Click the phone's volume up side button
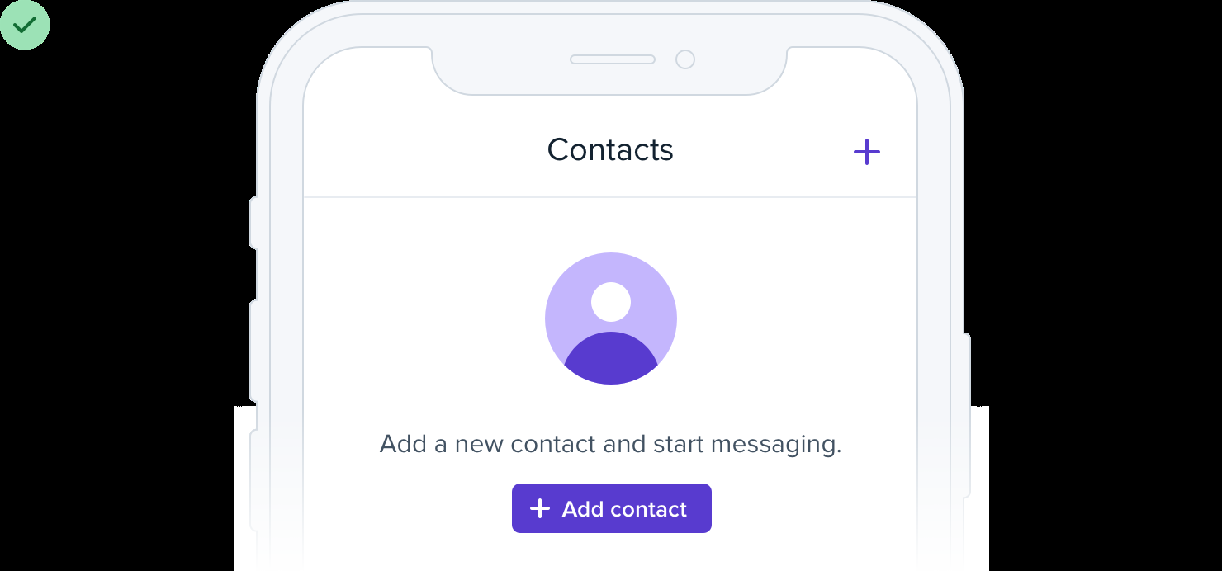 (253, 351)
